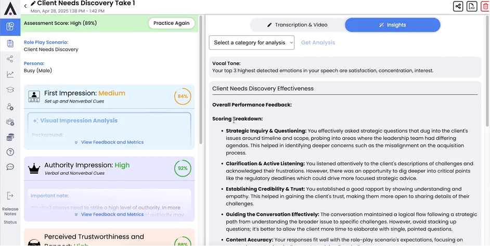The image size is (490, 246).
Task: Open the chat bubble icon in the sidebar
Action: coord(10,167)
